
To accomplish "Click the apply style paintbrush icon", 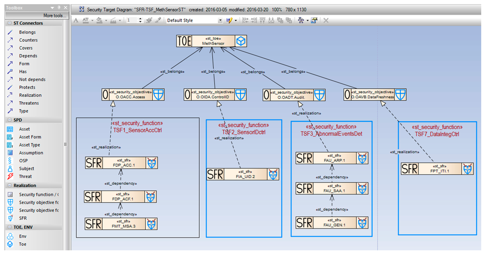I will pos(149,20).
